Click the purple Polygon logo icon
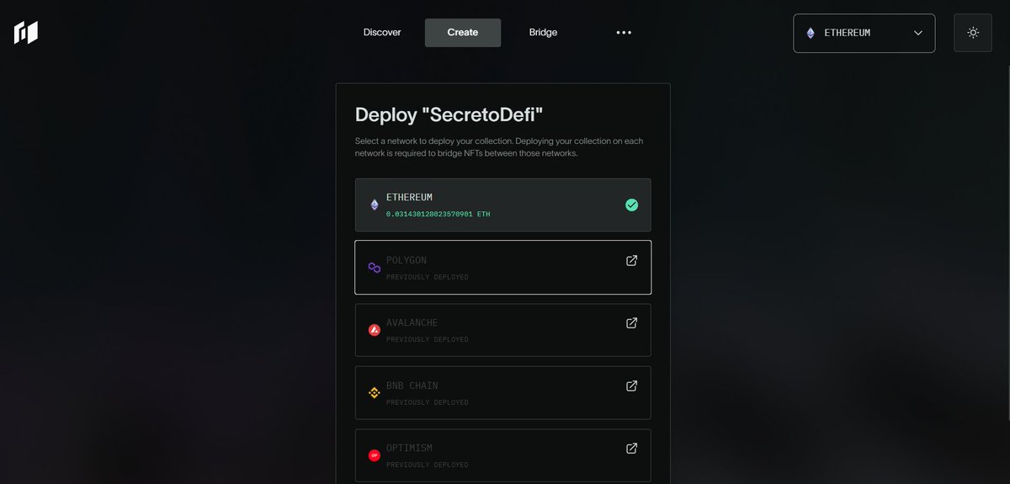The image size is (1010, 484). 375,268
